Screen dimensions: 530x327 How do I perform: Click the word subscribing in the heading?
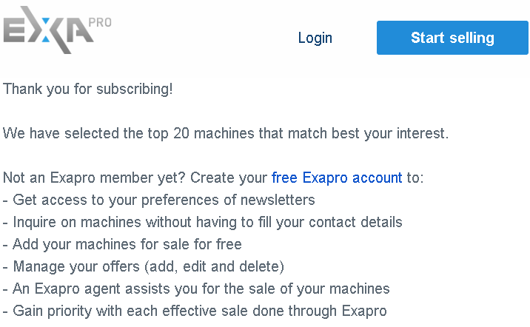(135, 90)
